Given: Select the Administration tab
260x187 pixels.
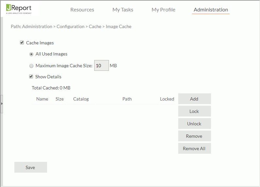Looking at the screenshot, I should click(x=211, y=10).
